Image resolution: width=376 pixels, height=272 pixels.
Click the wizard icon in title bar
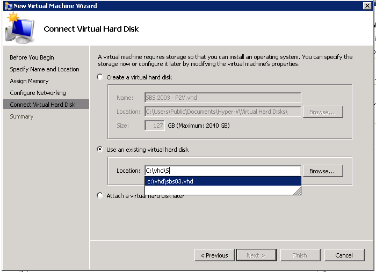coord(7,5)
